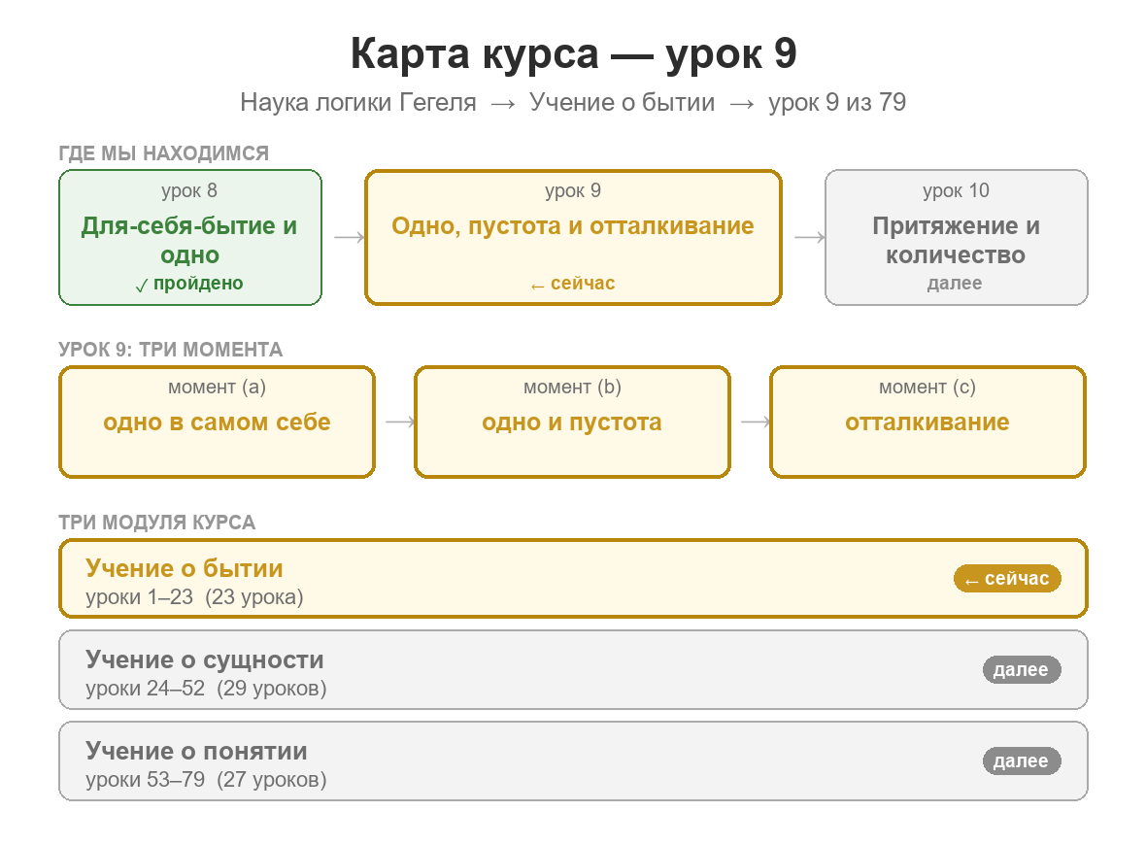
Task: Click the title Карта курса — урок 9
Action: (x=573, y=53)
